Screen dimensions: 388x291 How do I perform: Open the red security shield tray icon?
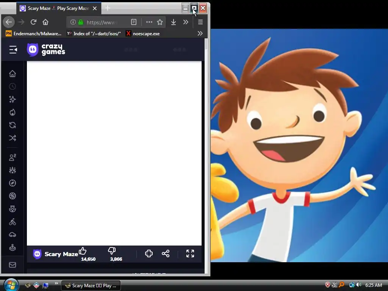point(328,285)
